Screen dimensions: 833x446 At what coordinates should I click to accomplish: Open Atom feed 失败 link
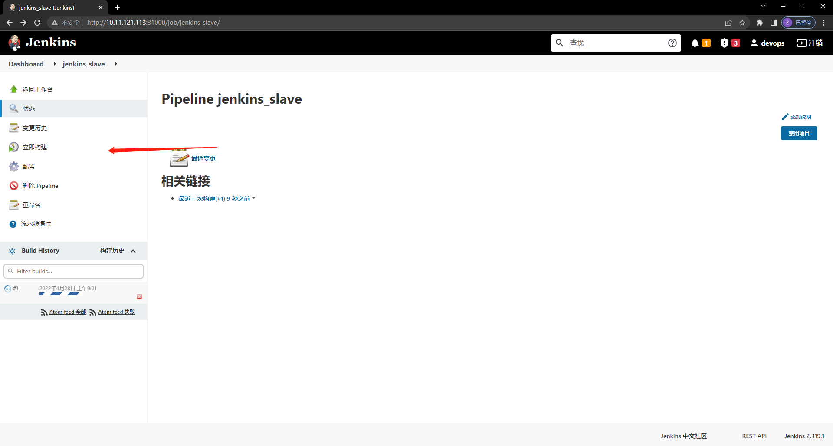pyautogui.click(x=116, y=312)
